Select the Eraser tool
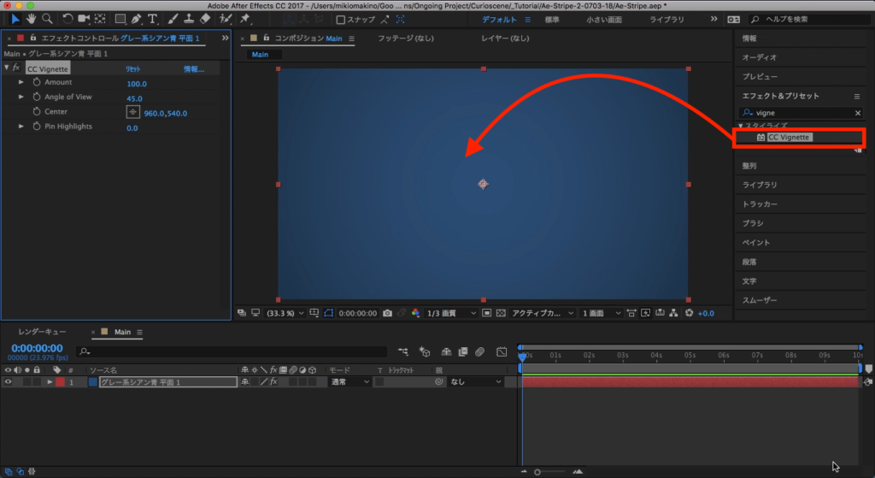Screen dimensions: 875x478 207,19
